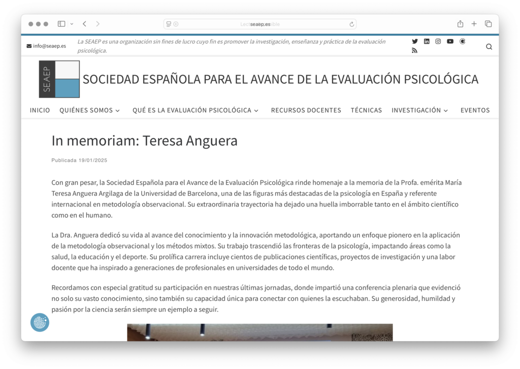Click the RSS feed icon
The image size is (520, 369).
(x=414, y=50)
